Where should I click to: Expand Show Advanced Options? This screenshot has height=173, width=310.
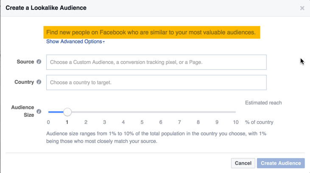75,41
